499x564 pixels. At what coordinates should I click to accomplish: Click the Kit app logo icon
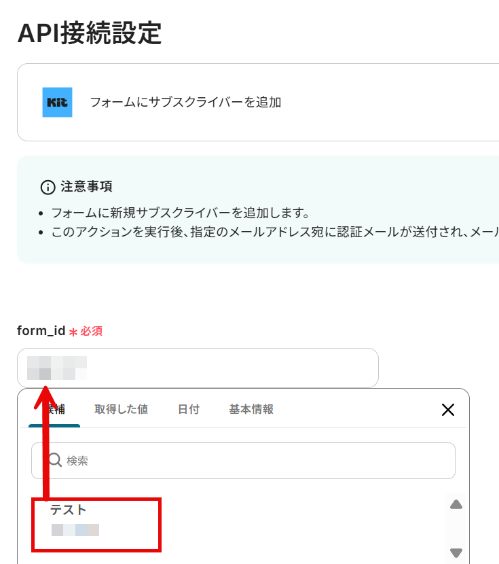pyautogui.click(x=57, y=102)
